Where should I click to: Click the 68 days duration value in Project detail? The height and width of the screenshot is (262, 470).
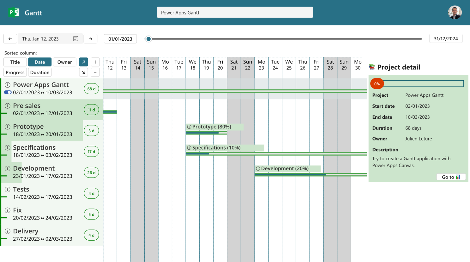(413, 128)
